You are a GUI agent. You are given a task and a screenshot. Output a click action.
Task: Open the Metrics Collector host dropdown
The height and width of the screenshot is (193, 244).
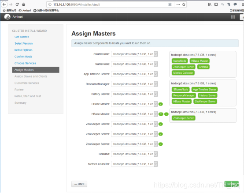pos(134,164)
